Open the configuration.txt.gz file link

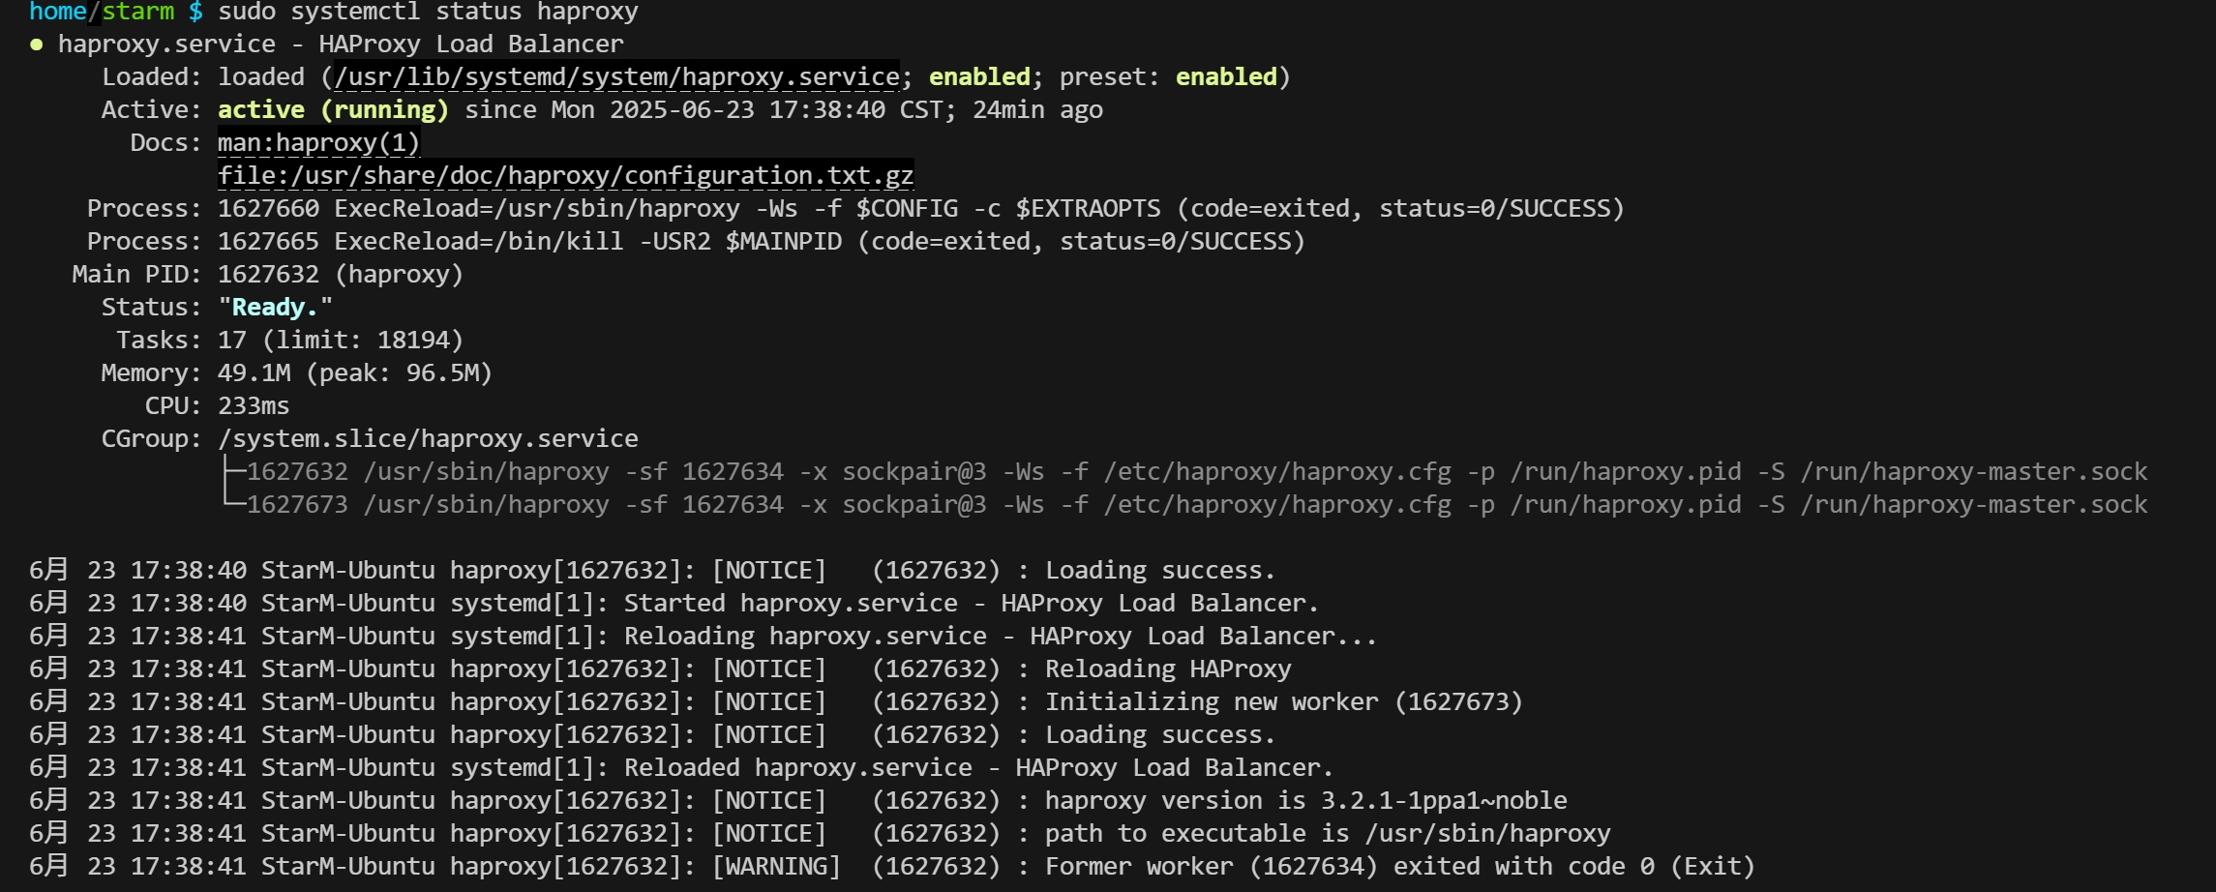pyautogui.click(x=566, y=175)
